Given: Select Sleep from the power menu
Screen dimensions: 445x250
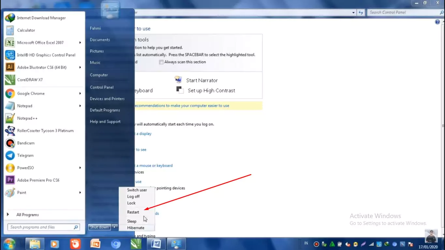Looking at the screenshot, I should (137, 221).
